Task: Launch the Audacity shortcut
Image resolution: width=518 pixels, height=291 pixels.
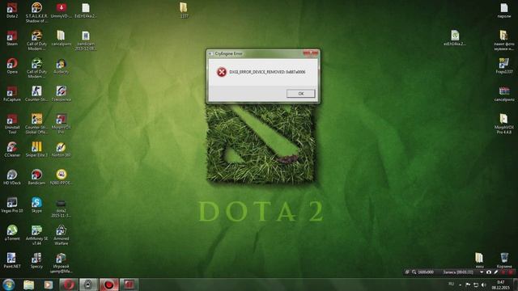Action: point(62,65)
